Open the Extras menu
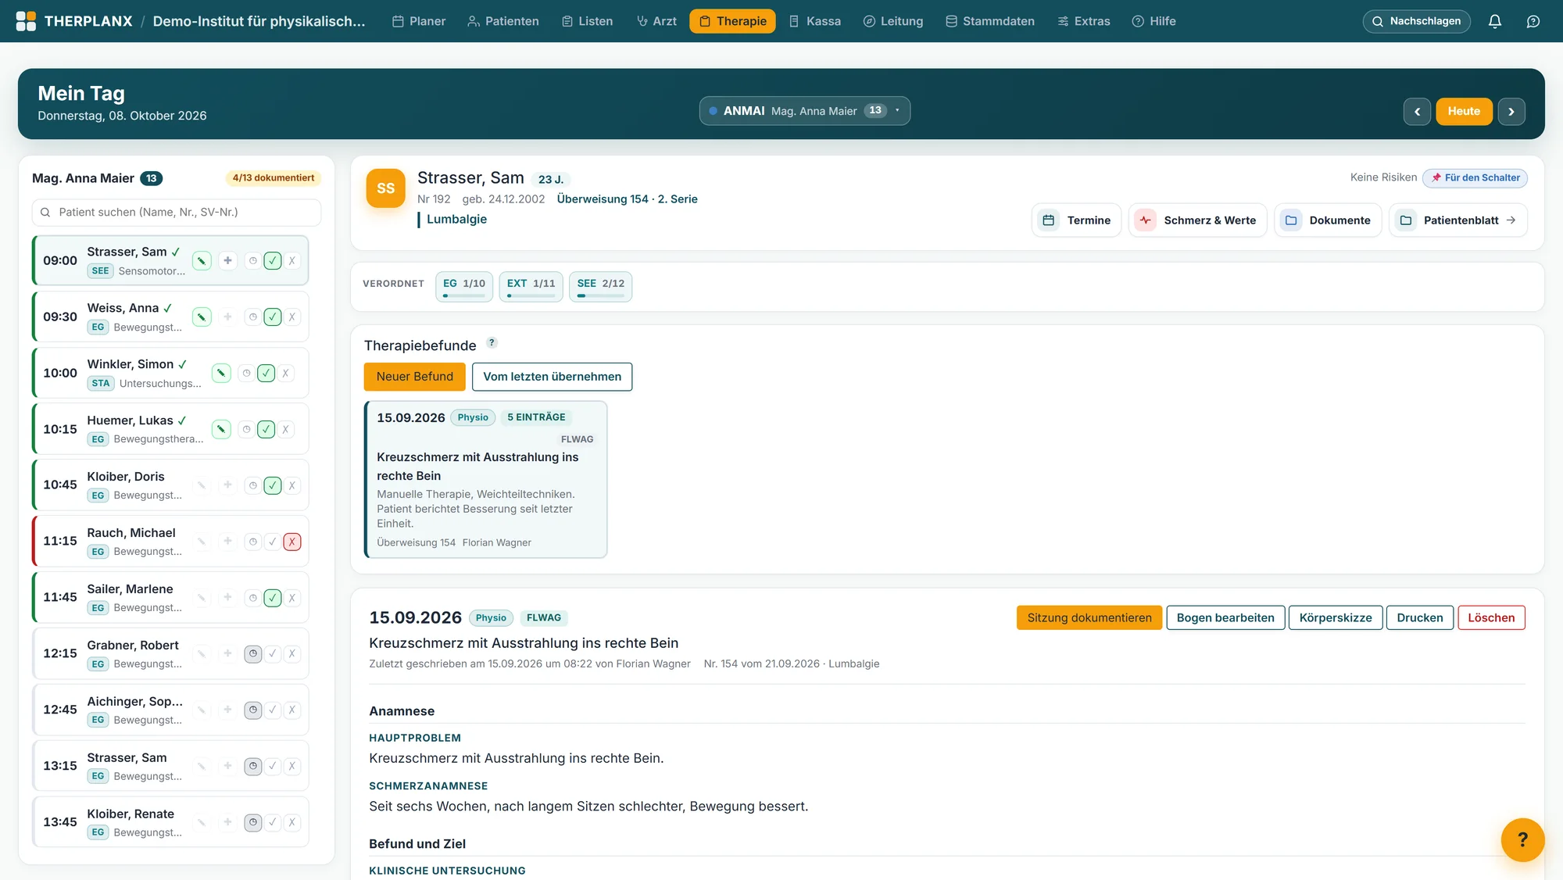The image size is (1563, 880). pos(1083,21)
